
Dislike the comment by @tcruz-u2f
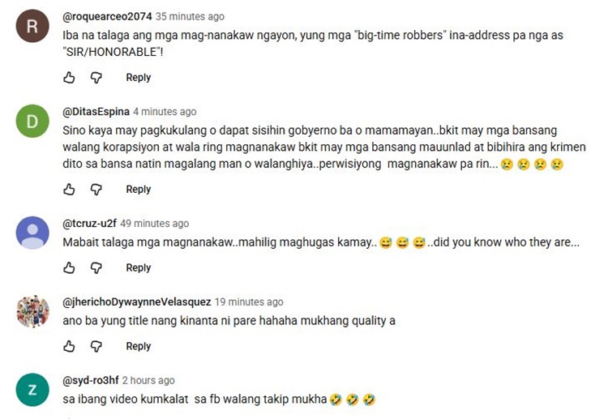pyautogui.click(x=96, y=267)
